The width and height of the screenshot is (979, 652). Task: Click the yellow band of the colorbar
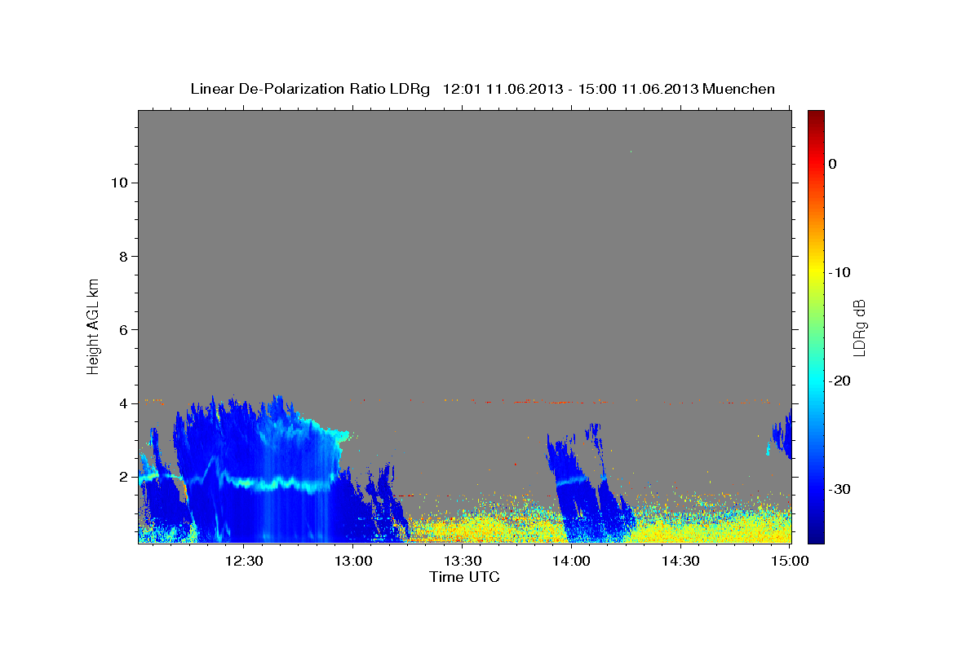click(x=816, y=269)
